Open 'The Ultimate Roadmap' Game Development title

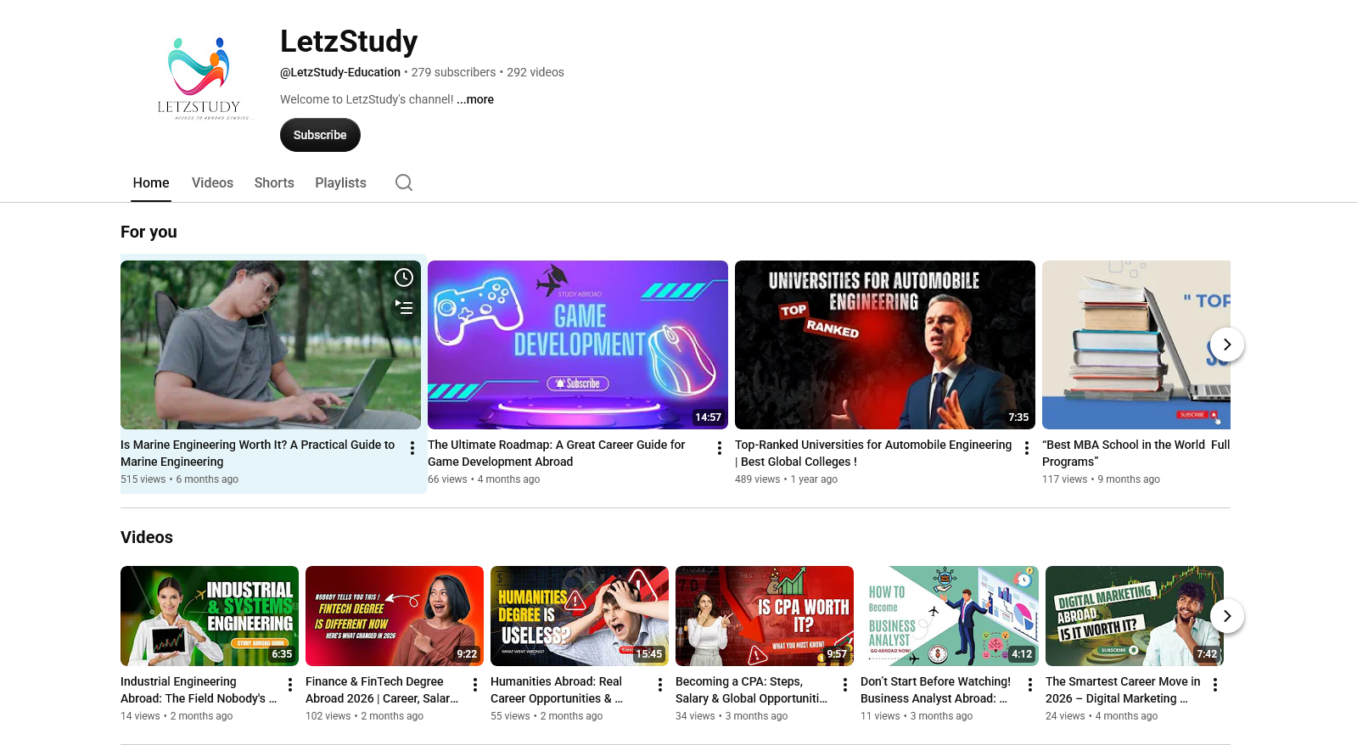(557, 453)
